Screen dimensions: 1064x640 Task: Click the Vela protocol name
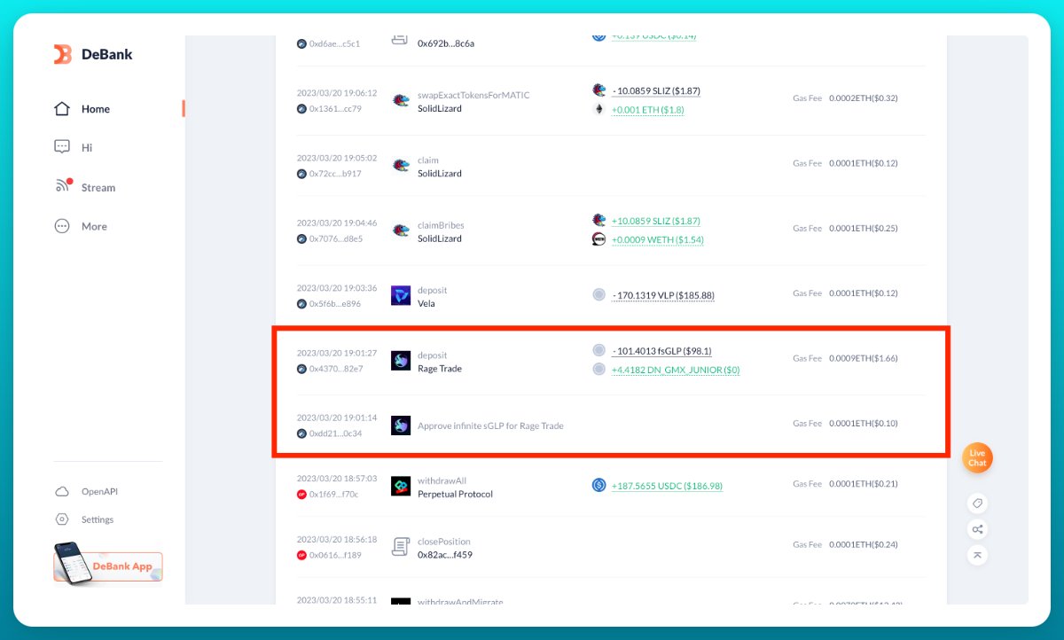pyautogui.click(x=426, y=303)
